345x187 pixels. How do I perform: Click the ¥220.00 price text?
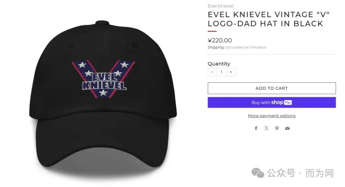pos(219,40)
